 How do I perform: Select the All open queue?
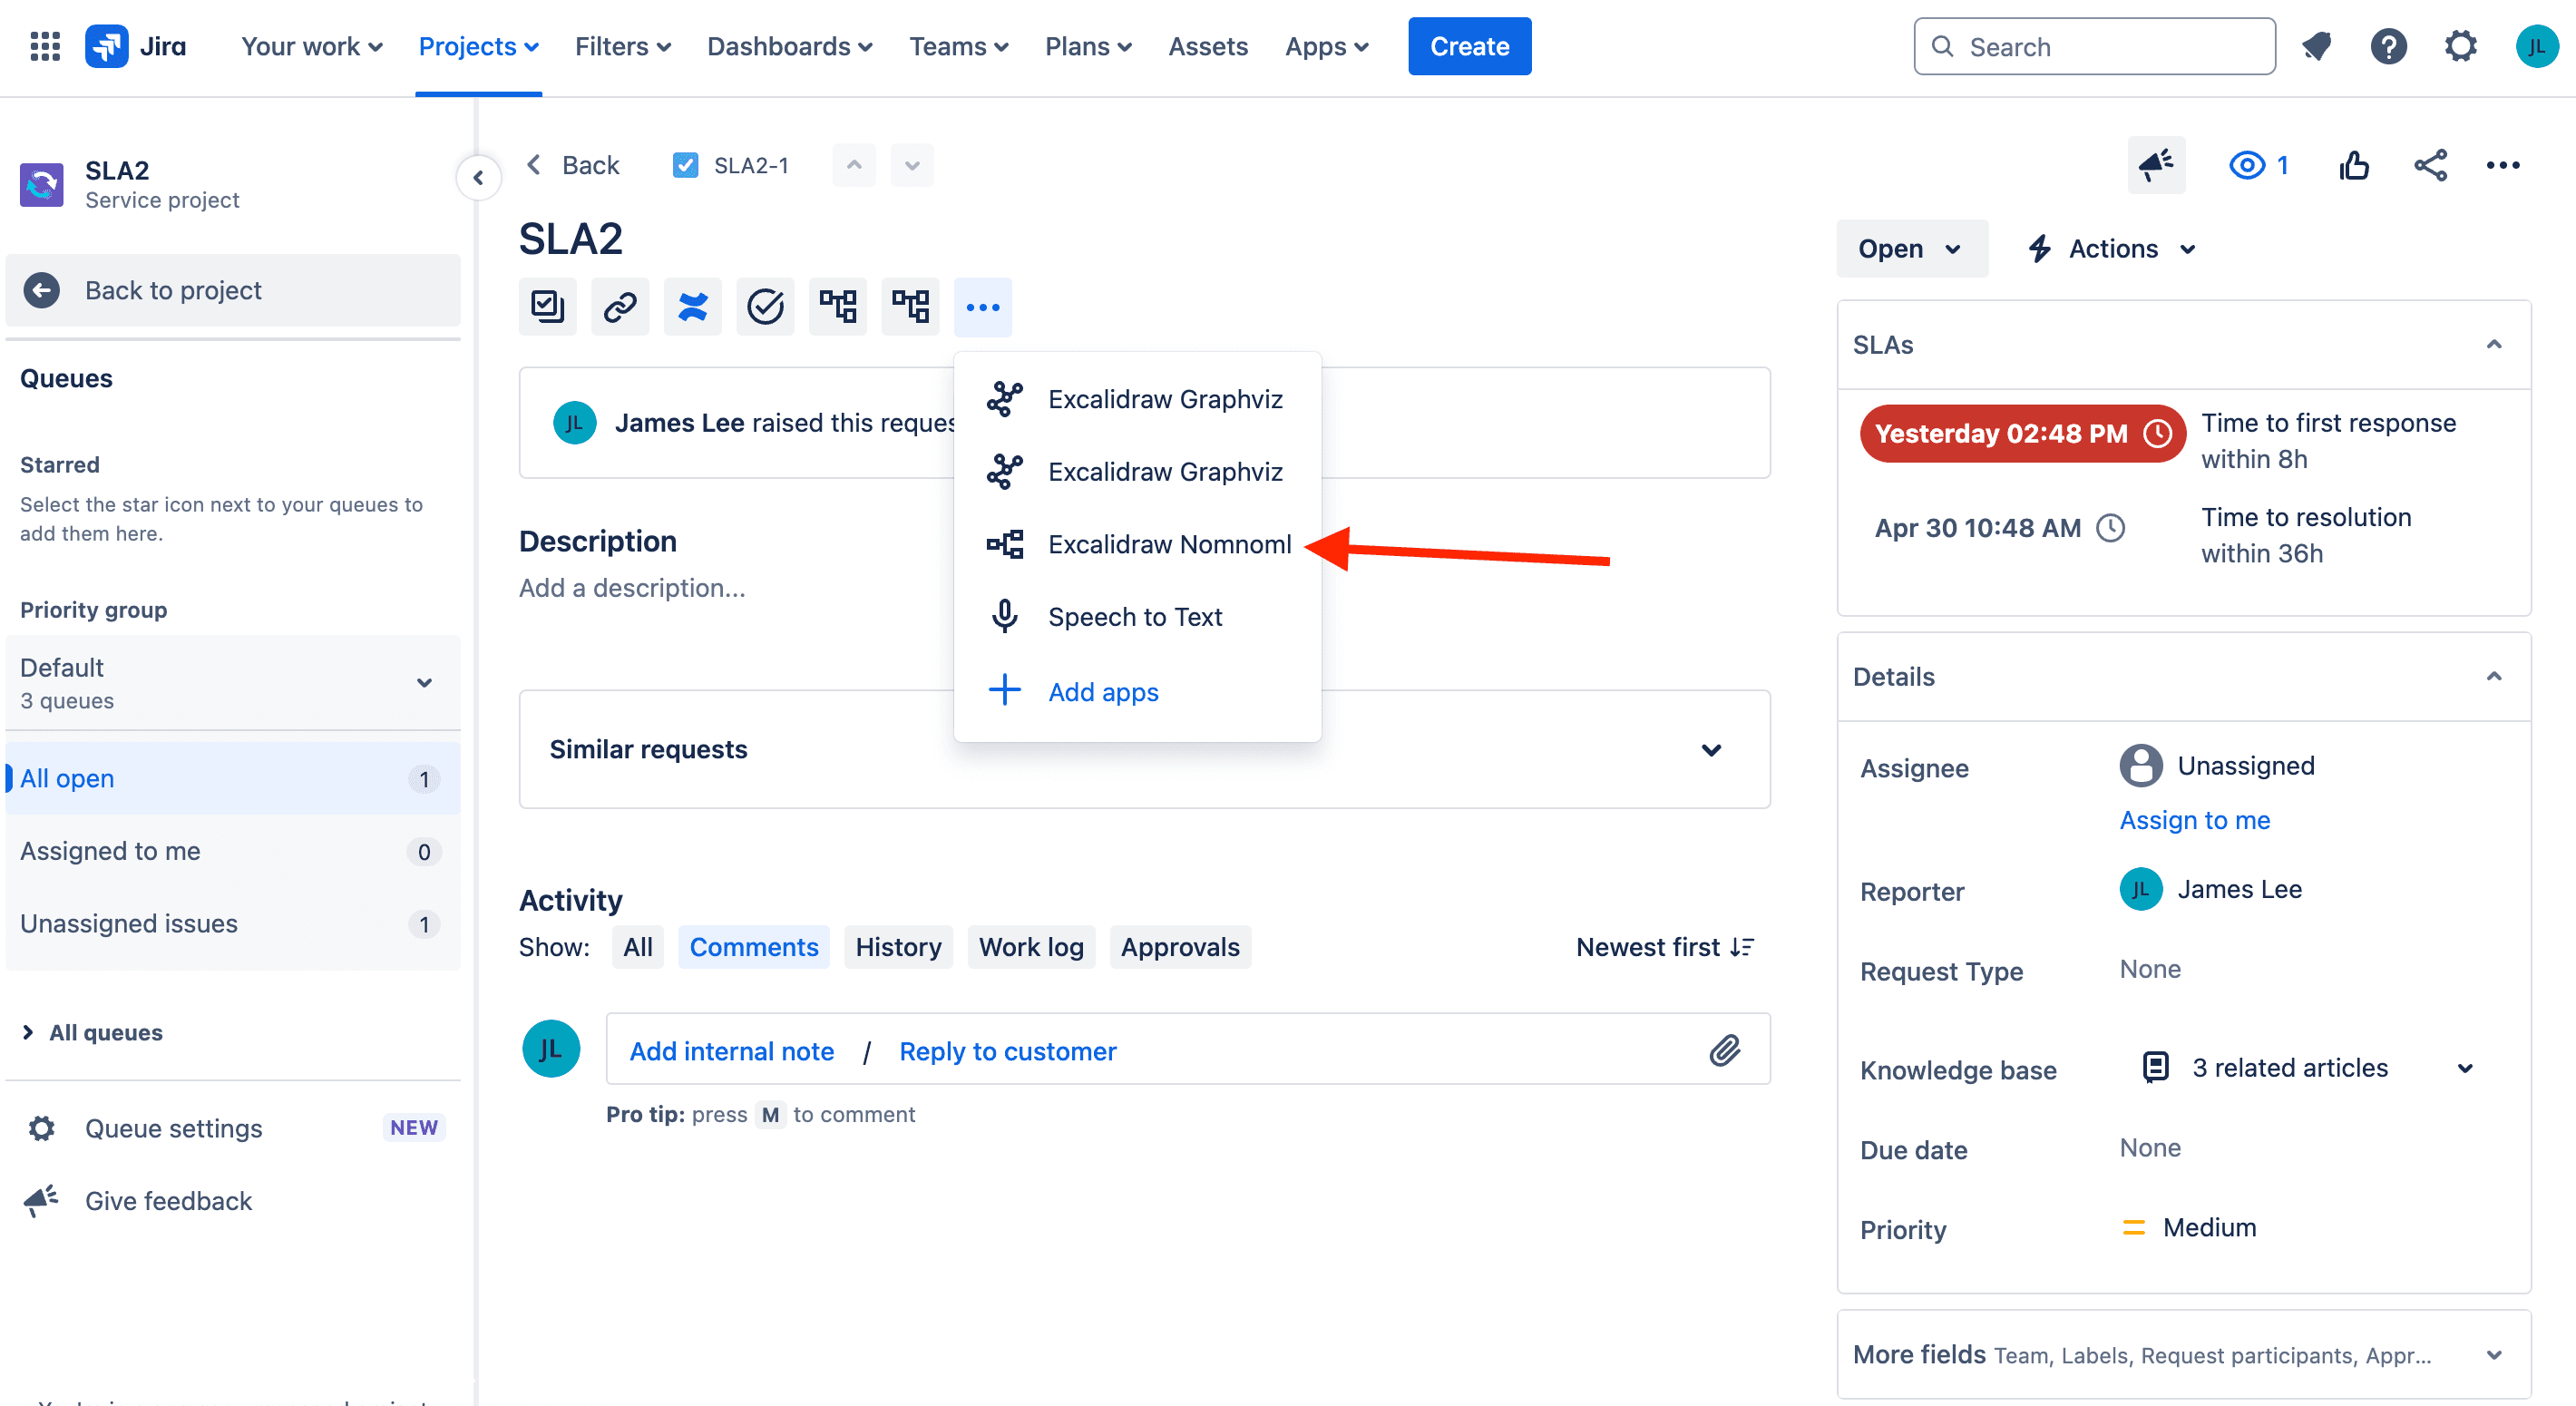tap(232, 778)
